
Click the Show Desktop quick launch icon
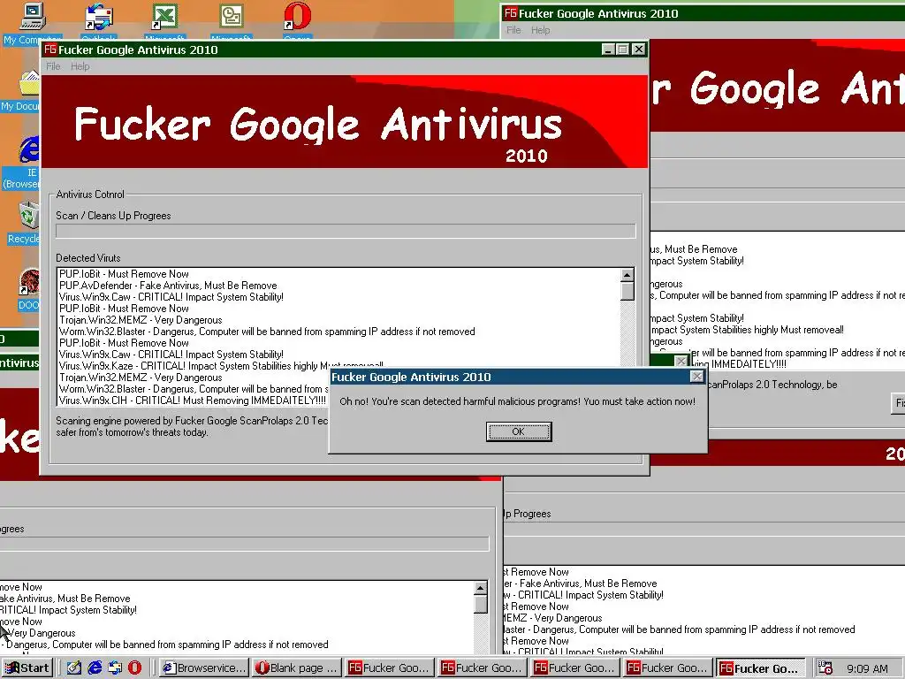pyautogui.click(x=74, y=668)
